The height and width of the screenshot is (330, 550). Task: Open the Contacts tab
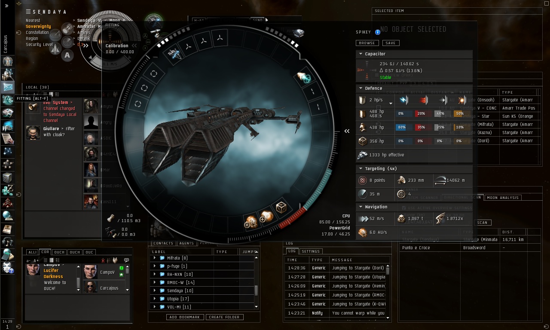pos(163,244)
